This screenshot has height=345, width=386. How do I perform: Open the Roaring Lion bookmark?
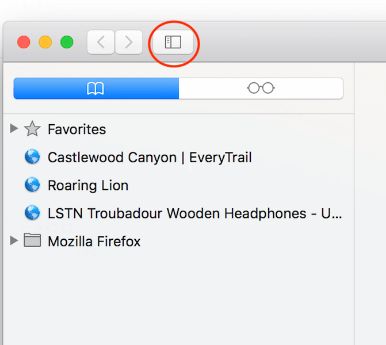point(88,185)
